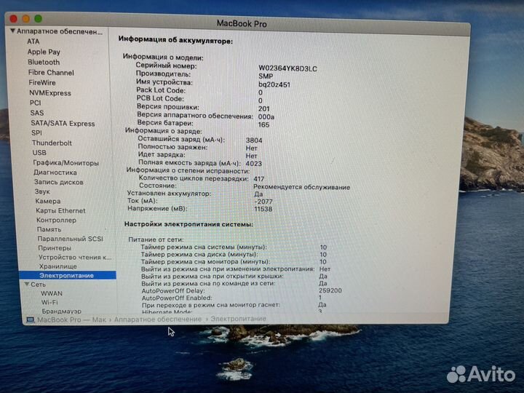Click remaining charge value 3804
The height and width of the screenshot is (393, 524).
point(254,140)
